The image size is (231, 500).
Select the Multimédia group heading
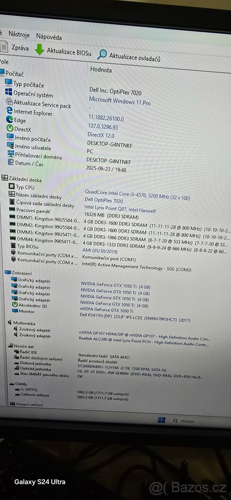coord(22,323)
